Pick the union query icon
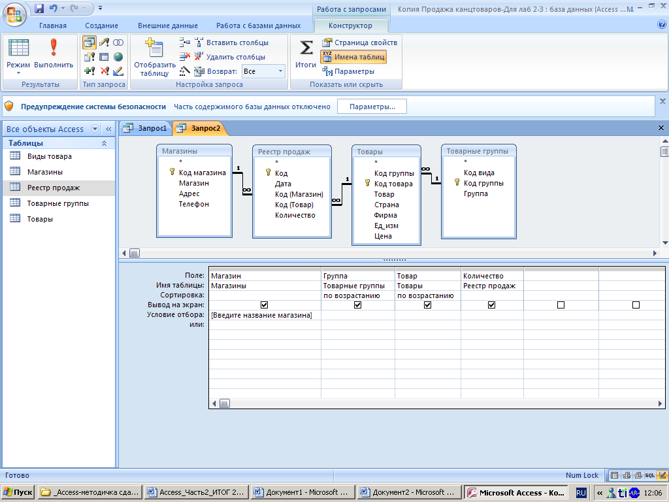Viewport: 669px width, 502px height. tap(118, 42)
